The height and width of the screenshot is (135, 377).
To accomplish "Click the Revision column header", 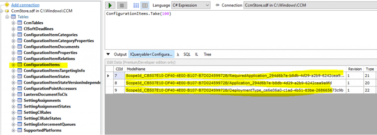I will click(x=355, y=69).
